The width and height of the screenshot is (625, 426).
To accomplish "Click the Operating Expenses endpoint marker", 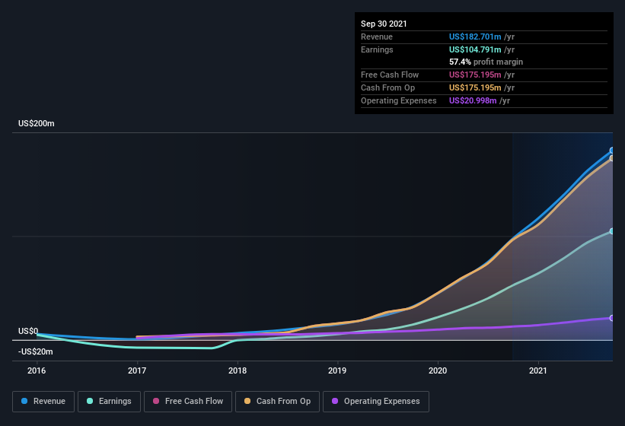I will tap(612, 318).
